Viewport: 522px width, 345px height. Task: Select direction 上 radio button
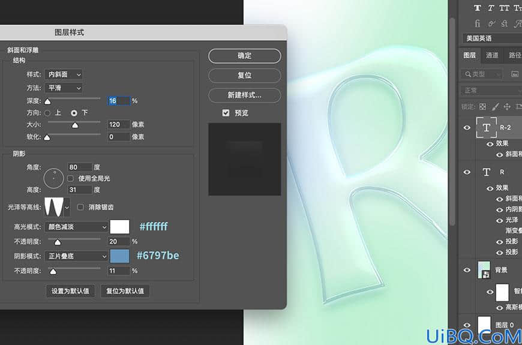47,113
